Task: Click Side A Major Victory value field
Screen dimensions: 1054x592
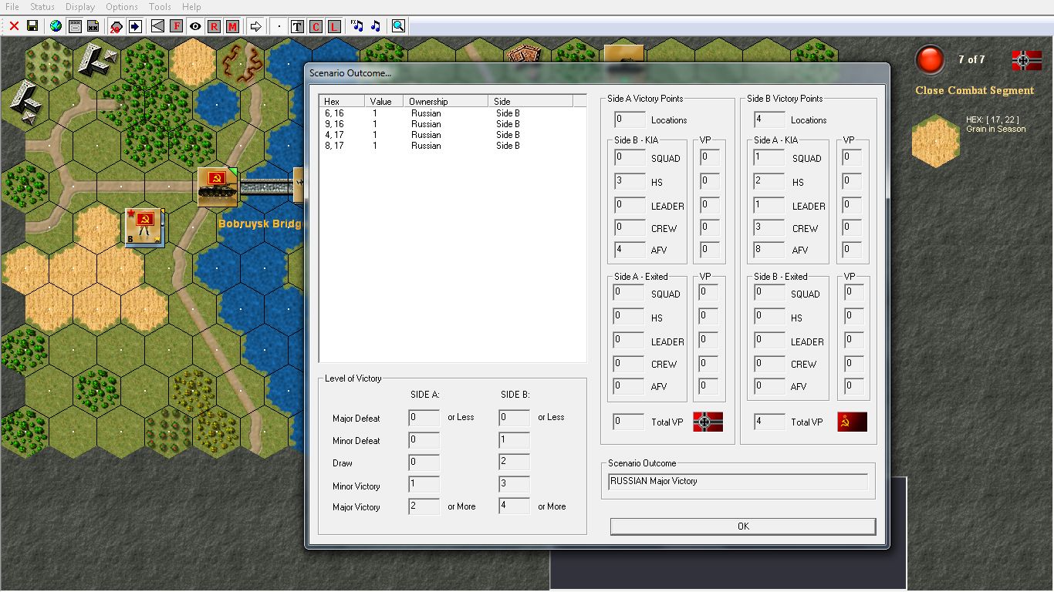Action: 424,506
